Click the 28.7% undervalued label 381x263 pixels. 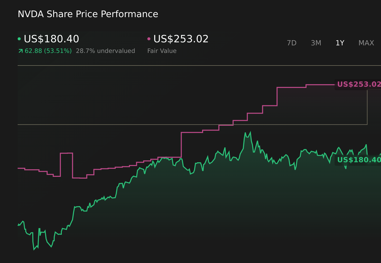pyautogui.click(x=105, y=51)
